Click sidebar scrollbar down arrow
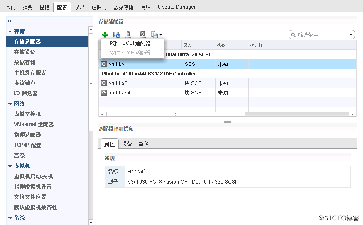The image size is (363, 225). click(x=91, y=223)
